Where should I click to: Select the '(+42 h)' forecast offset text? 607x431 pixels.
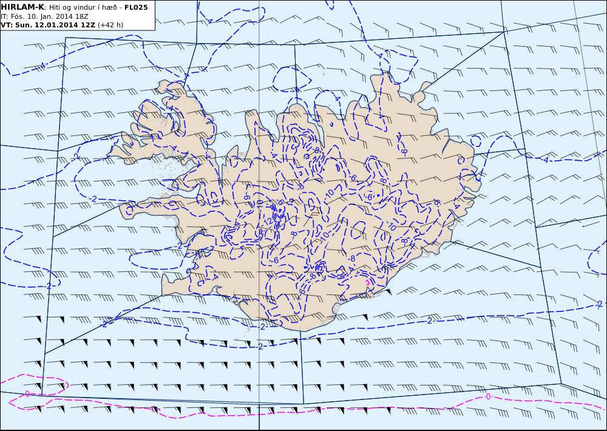tap(110, 25)
